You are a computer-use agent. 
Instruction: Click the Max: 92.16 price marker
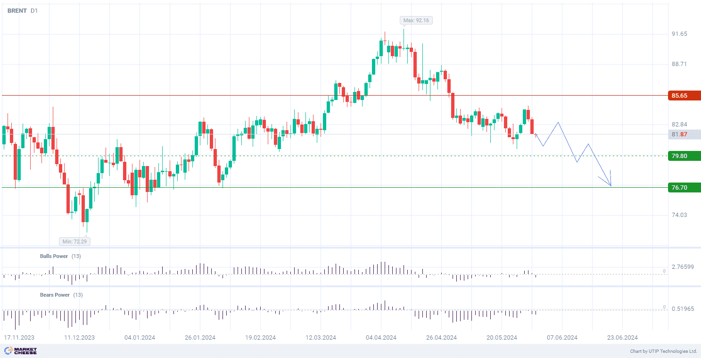[x=417, y=20]
